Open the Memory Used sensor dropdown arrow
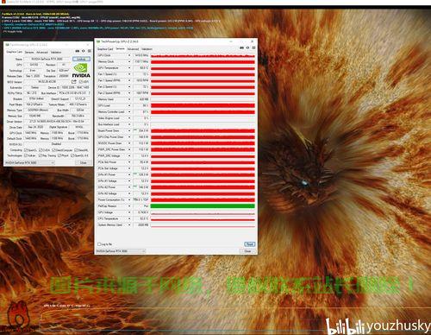 [x=129, y=99]
